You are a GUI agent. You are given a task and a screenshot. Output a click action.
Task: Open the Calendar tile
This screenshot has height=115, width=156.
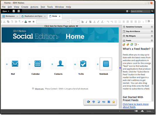[38, 64]
